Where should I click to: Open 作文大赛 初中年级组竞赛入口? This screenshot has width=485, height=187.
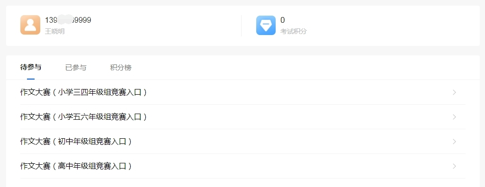coord(76,142)
